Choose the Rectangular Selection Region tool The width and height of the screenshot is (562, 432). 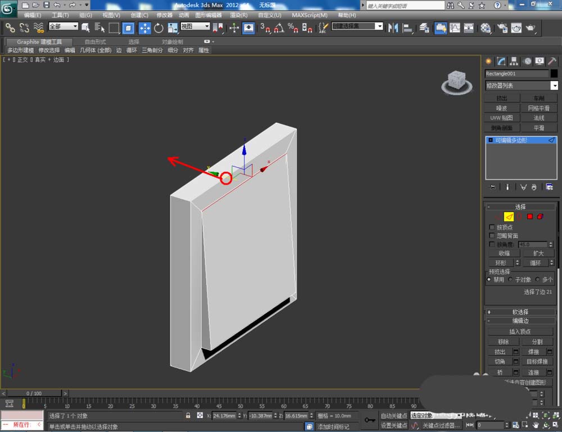click(x=114, y=27)
